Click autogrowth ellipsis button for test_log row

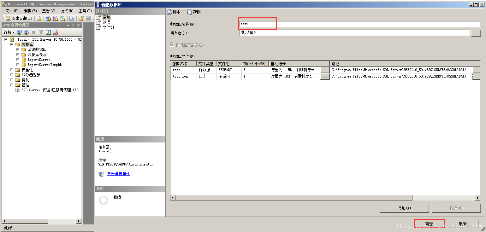tap(325, 77)
